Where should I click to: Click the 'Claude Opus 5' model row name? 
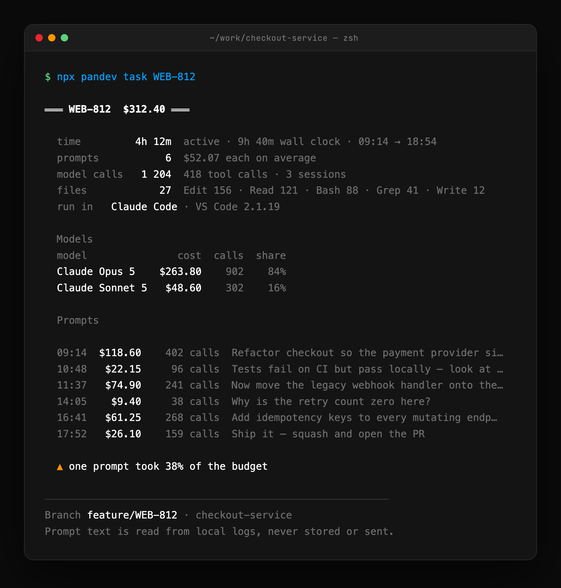click(96, 272)
